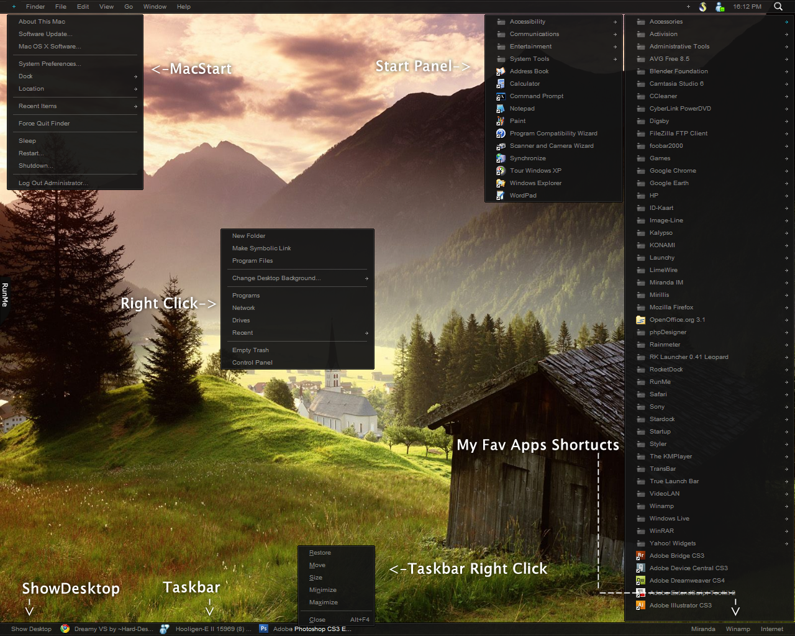Click the Show Desktop button
Image resolution: width=795 pixels, height=636 pixels.
(31, 629)
